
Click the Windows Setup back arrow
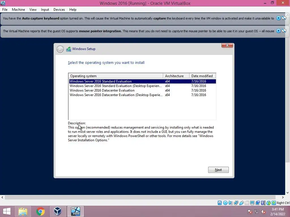click(60, 49)
